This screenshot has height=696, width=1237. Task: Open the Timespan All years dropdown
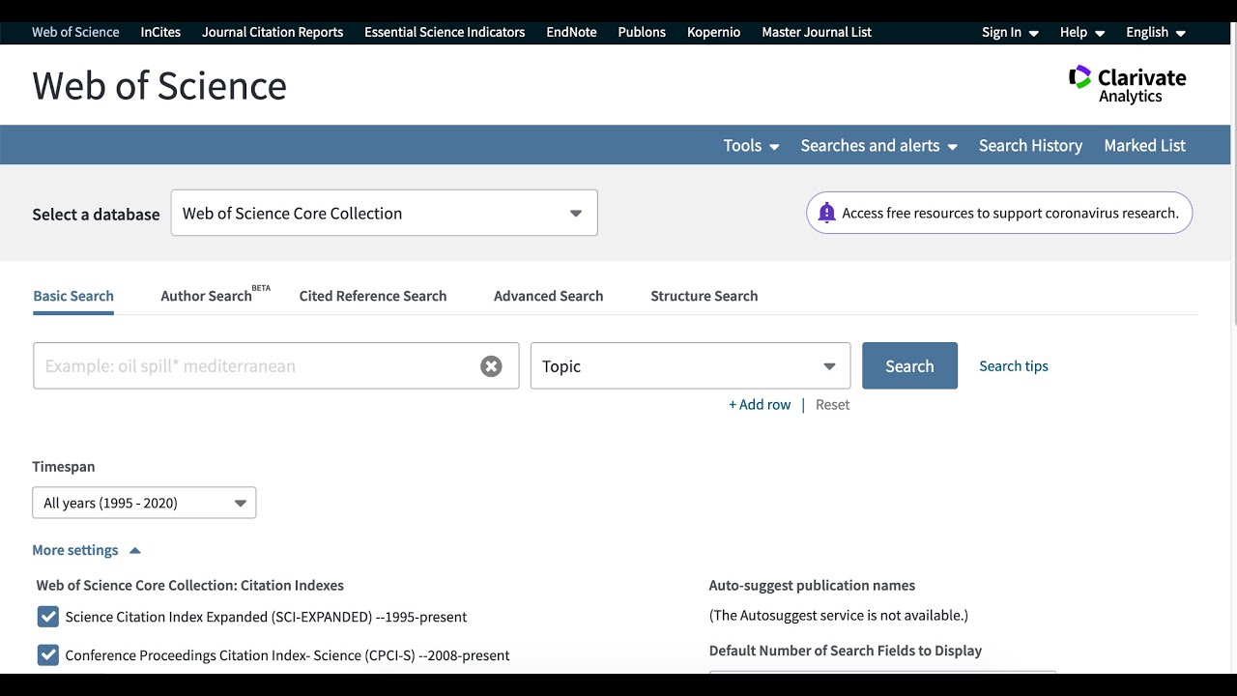144,503
